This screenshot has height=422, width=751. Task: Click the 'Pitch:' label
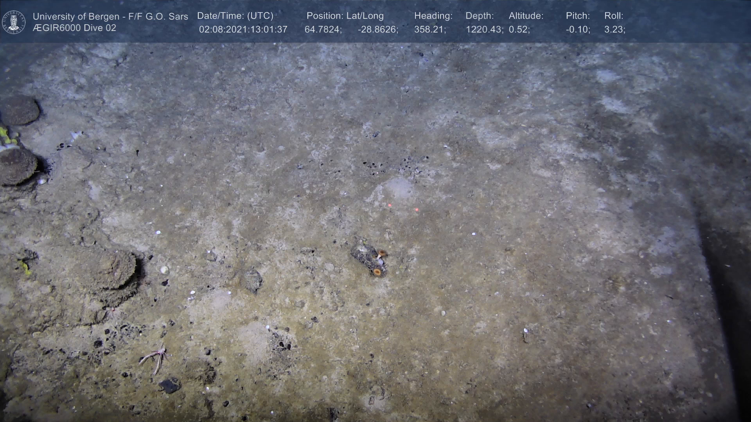(577, 16)
